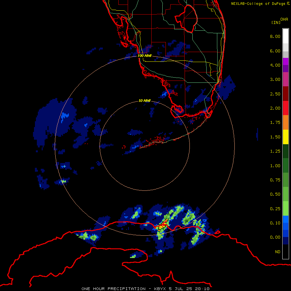Select the orange 1.75 legend swatch
291x291 pixels.
pos(286,123)
